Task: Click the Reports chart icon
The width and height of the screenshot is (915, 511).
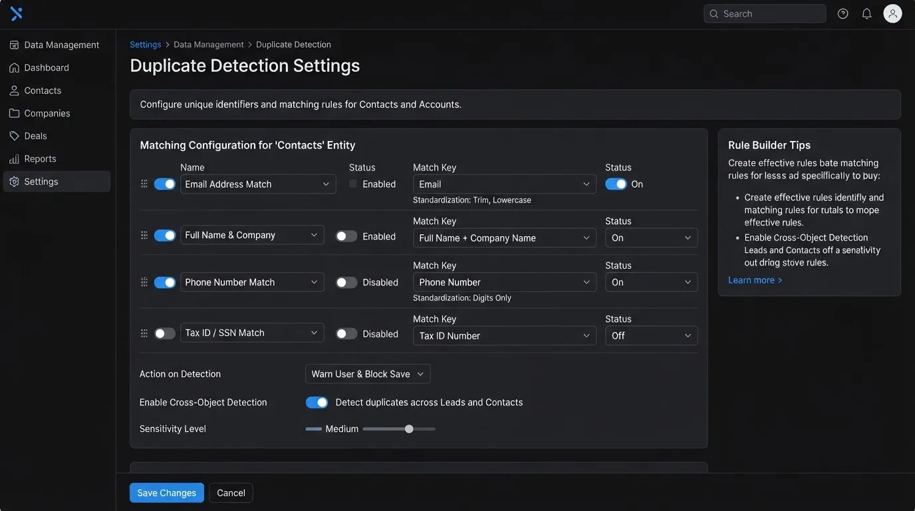Action: tap(14, 158)
